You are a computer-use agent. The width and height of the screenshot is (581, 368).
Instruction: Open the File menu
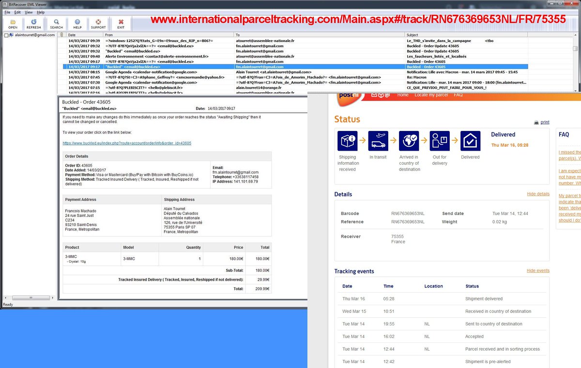(7, 12)
